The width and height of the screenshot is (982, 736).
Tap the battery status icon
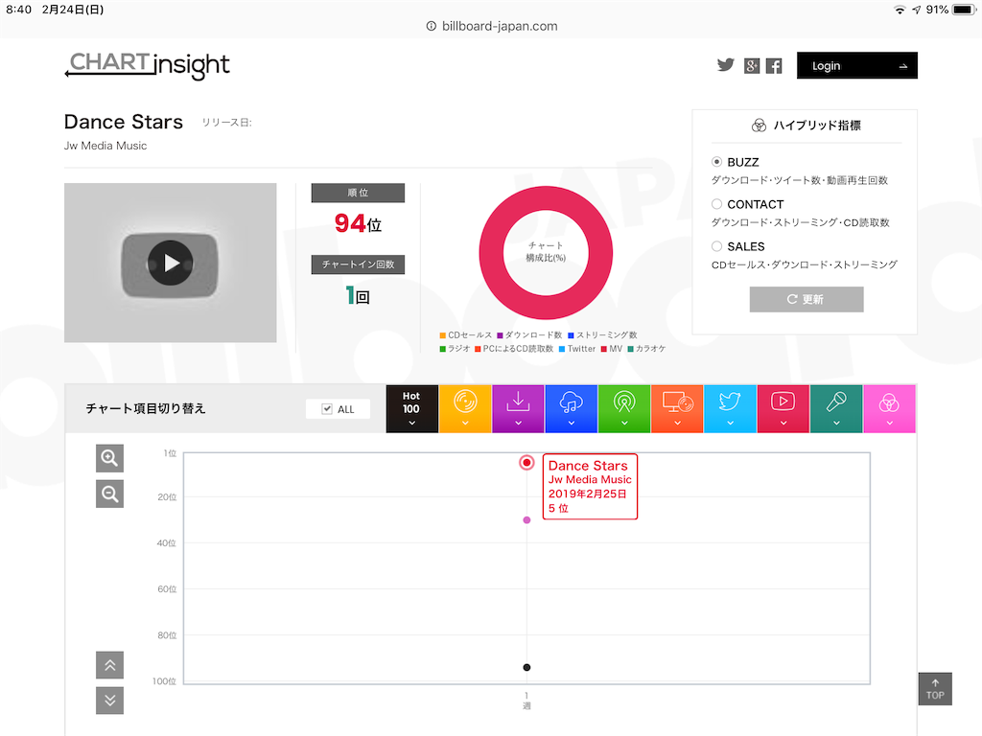pyautogui.click(x=964, y=10)
